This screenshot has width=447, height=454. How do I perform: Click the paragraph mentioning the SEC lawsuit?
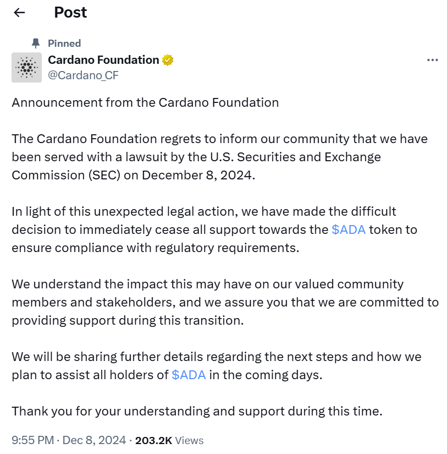pos(219,157)
